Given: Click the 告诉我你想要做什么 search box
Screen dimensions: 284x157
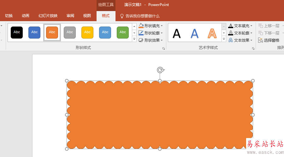Looking at the screenshot, I should (x=143, y=16).
